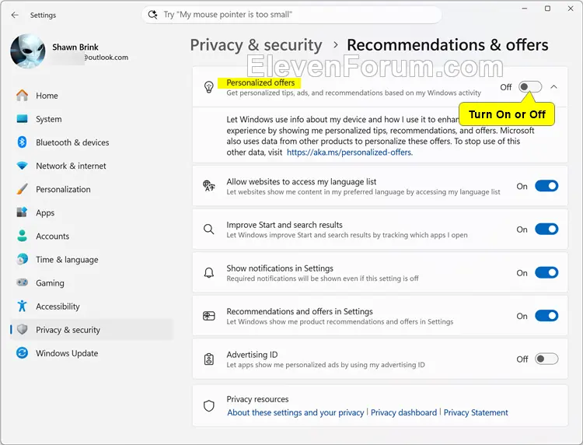Click the Personalized offers title
Image resolution: width=583 pixels, height=445 pixels.
tap(260, 82)
